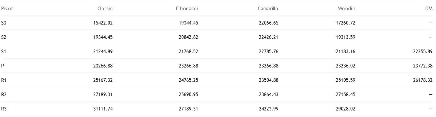The width and height of the screenshot is (436, 117).
Task: Select the R1 row label
Action: click(x=3, y=80)
